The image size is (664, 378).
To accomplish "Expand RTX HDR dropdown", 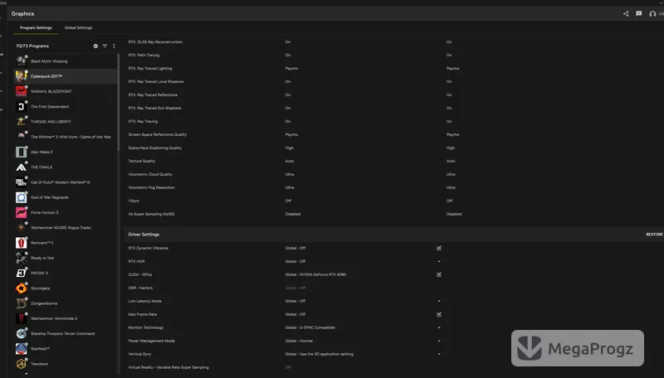I will (x=439, y=261).
